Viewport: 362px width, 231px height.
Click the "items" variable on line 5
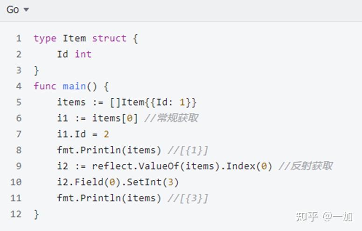click(71, 102)
